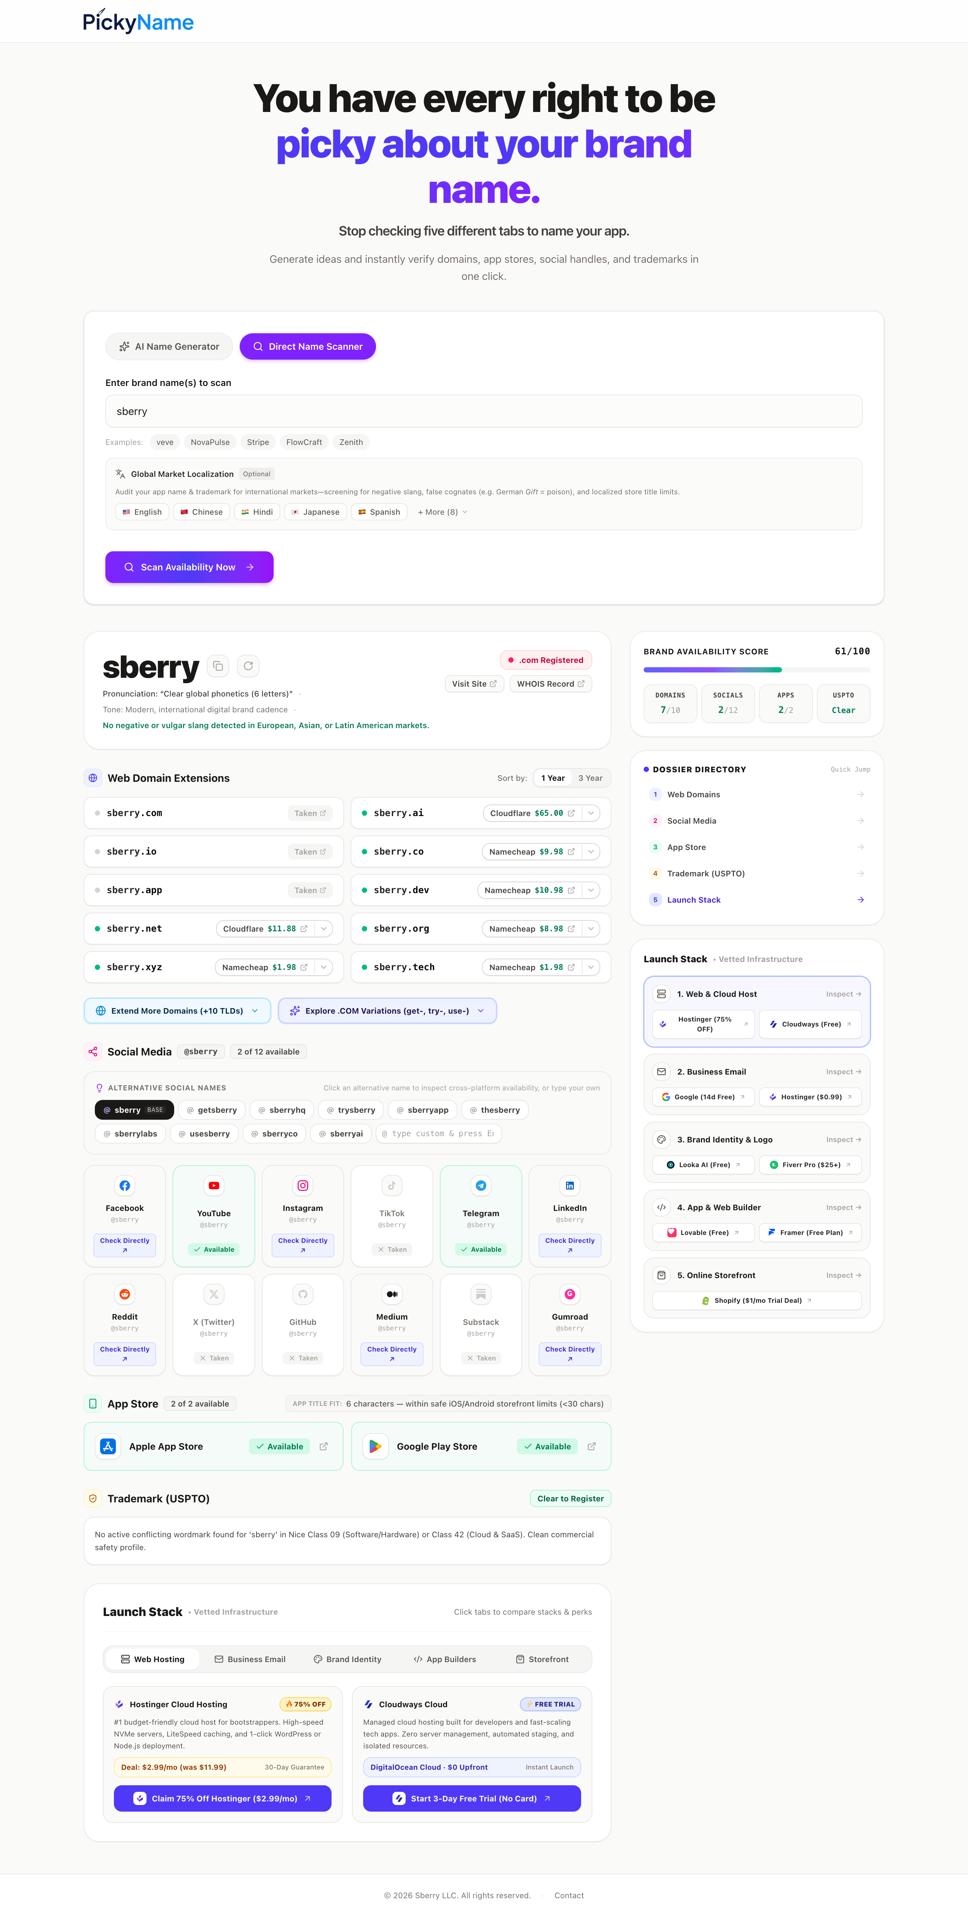Expand registrar dropdown for sberry.xyz
The image size is (968, 1916).
(323, 967)
